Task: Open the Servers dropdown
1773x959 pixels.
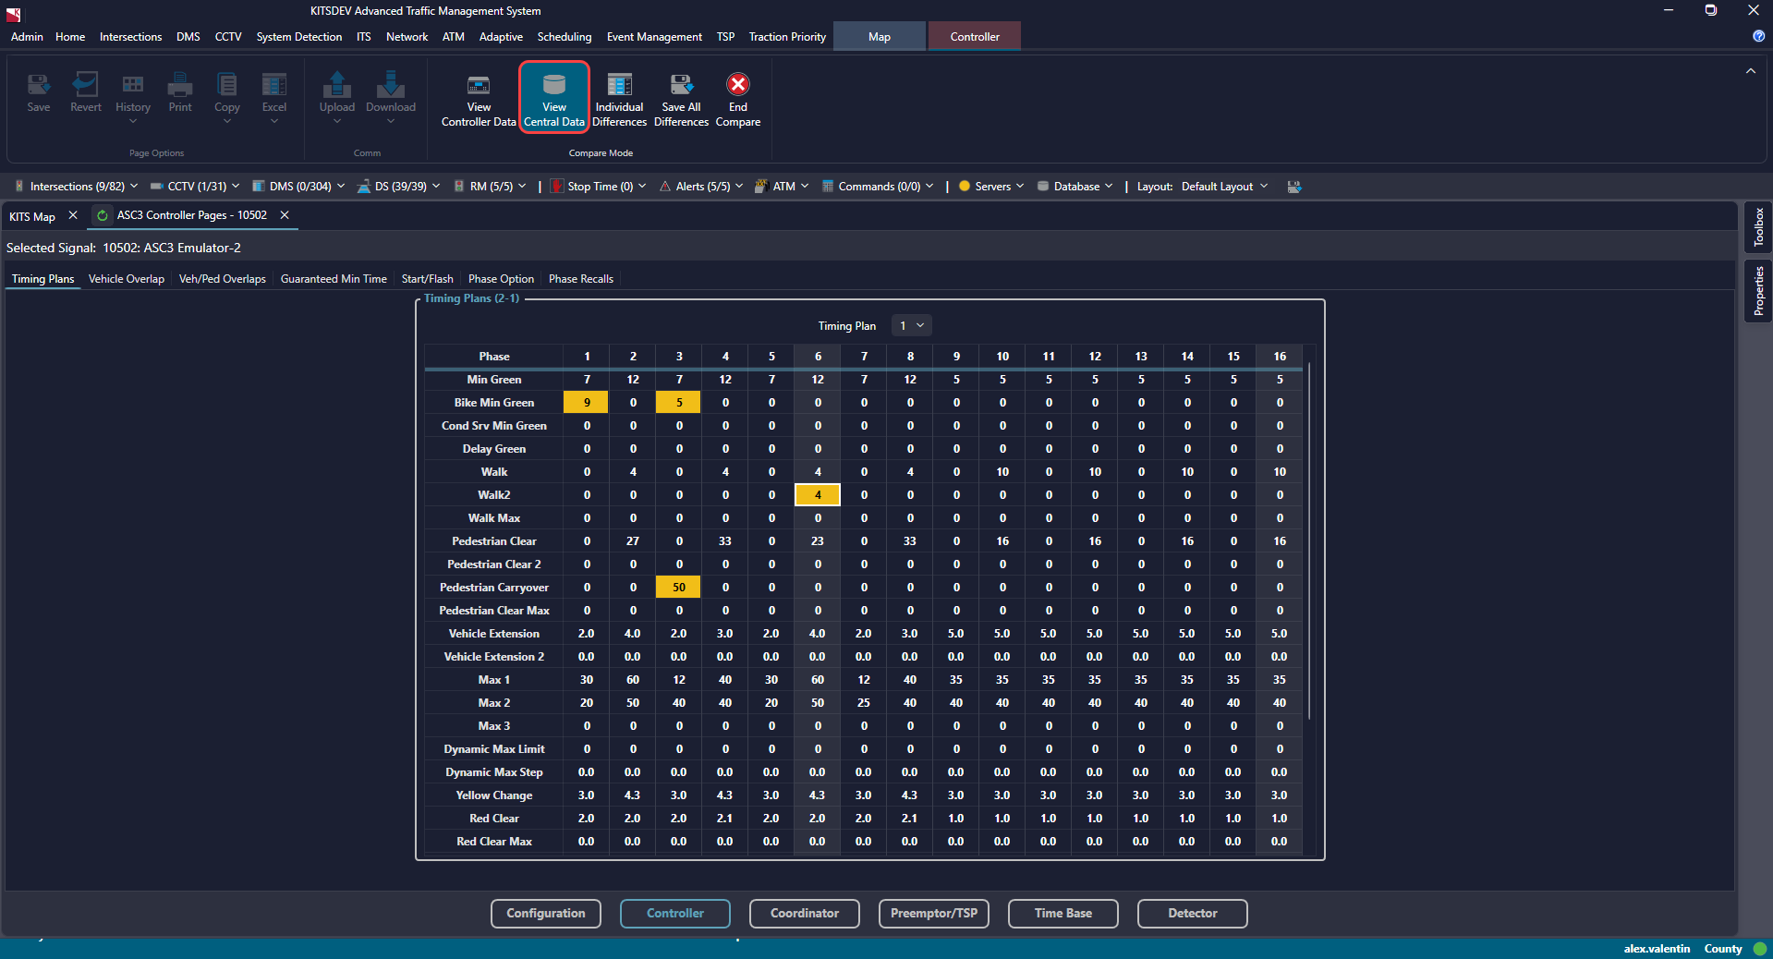Action: [991, 187]
